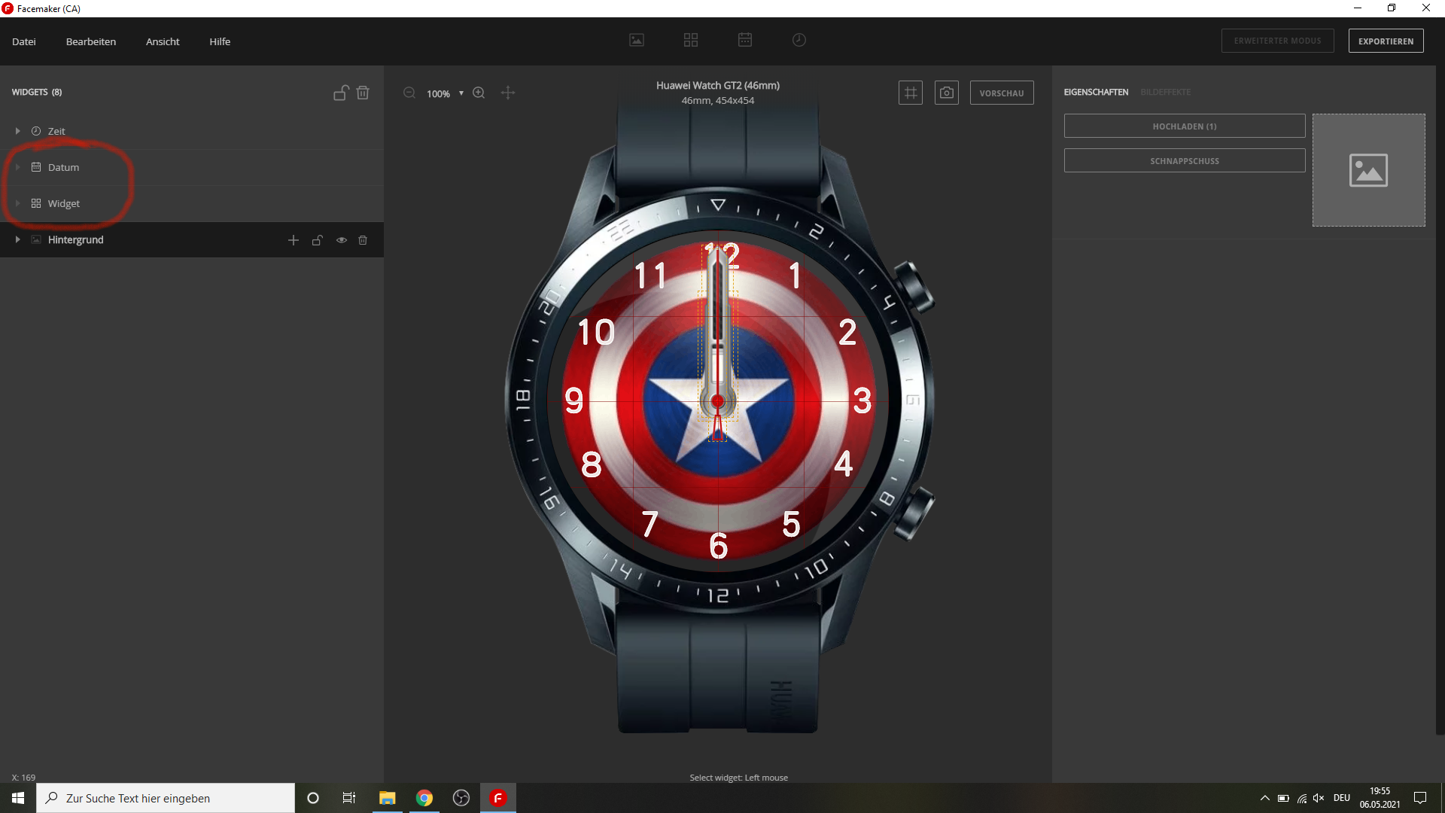
Task: Open the widgets grid tool in top toolbar
Action: point(691,41)
